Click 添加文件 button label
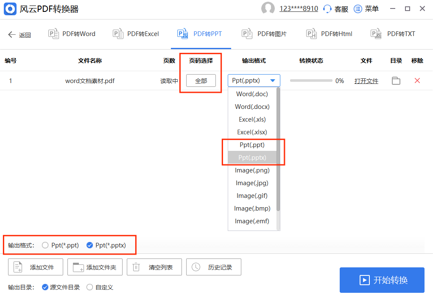This screenshot has width=433, height=300. [x=42, y=267]
